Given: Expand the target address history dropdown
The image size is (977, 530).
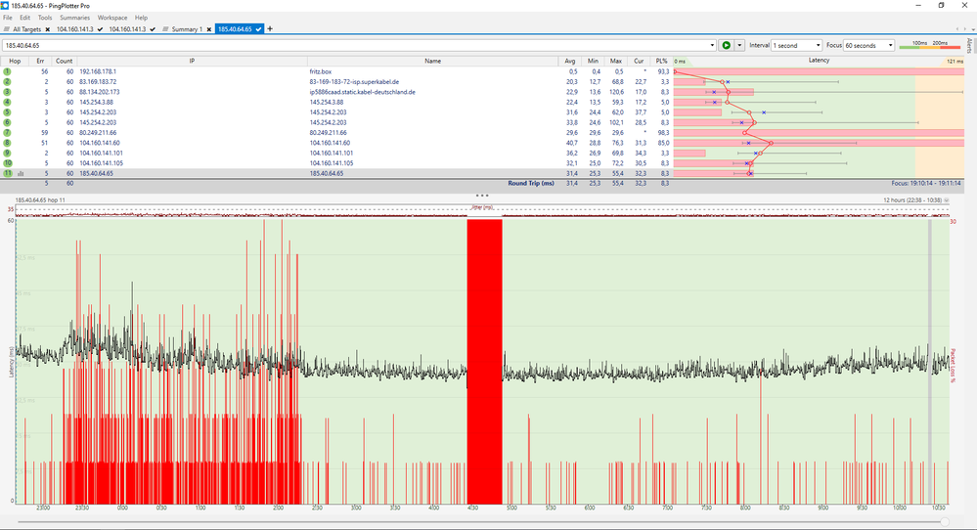Looking at the screenshot, I should (712, 45).
